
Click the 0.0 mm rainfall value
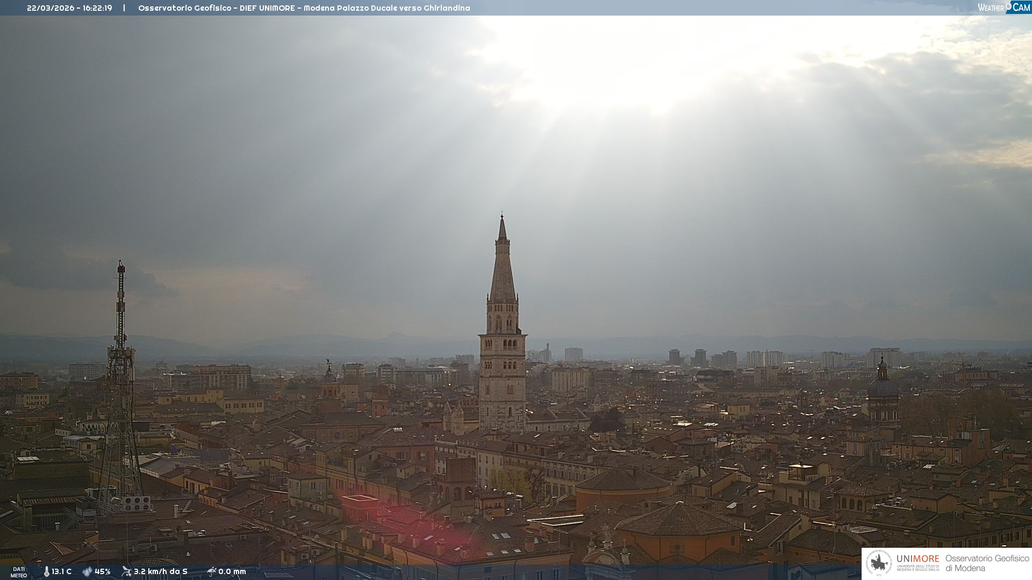click(x=232, y=571)
